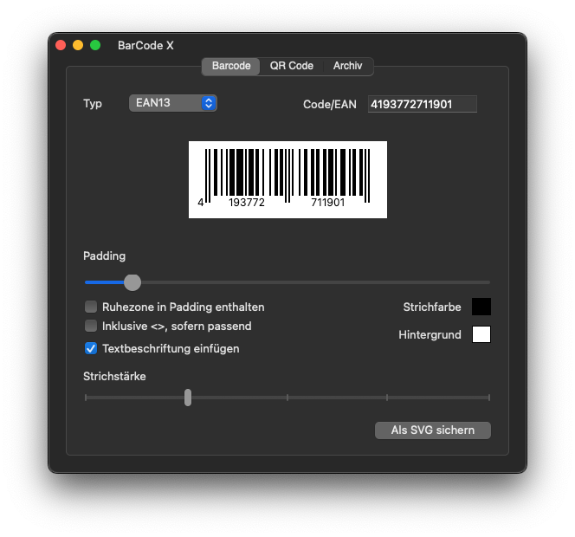The height and width of the screenshot is (537, 575).
Task: Click the Strichfarbe label
Action: pos(432,307)
